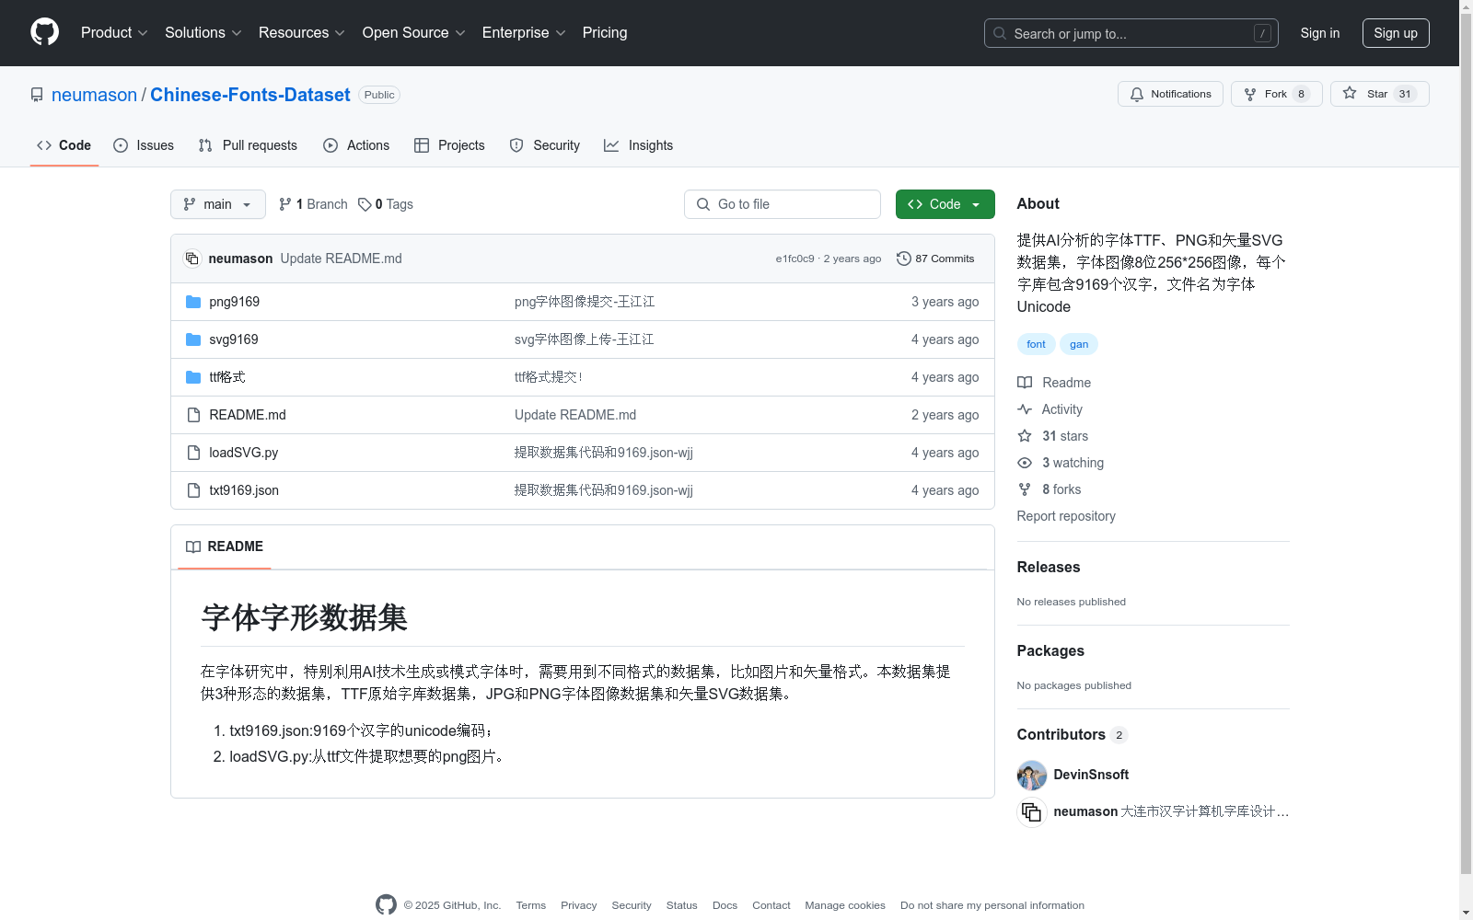Click the Sign up button
Screen dimensions: 1473x920
point(1396,33)
